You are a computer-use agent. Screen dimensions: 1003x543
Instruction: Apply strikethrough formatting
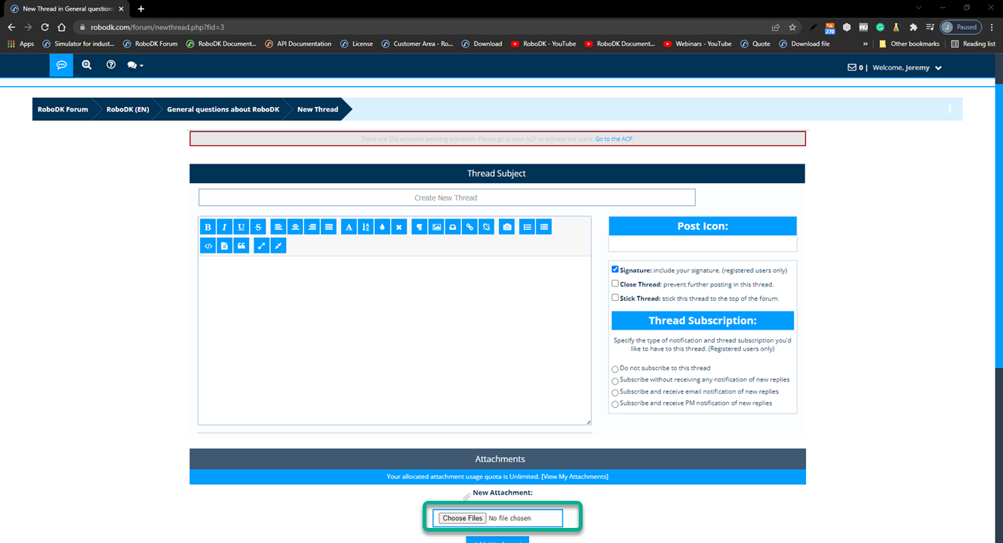coord(258,227)
